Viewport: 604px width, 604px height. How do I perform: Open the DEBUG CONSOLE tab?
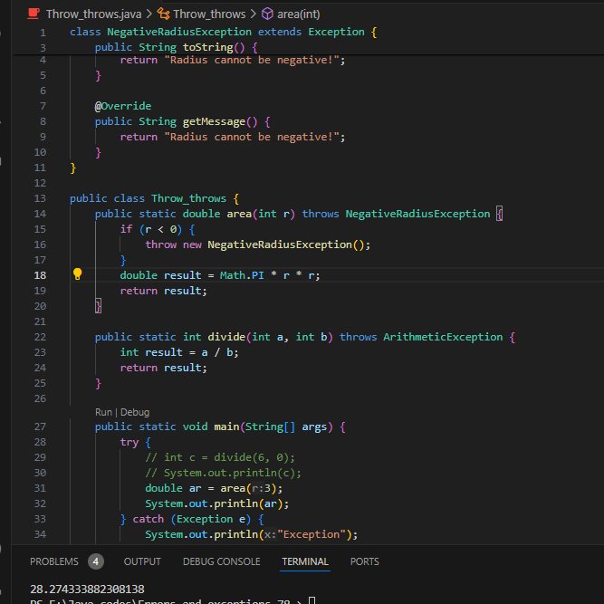pyautogui.click(x=222, y=561)
